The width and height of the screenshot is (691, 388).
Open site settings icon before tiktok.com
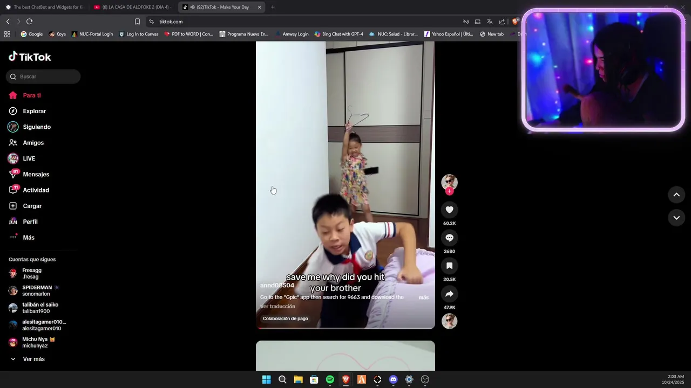[x=152, y=22]
